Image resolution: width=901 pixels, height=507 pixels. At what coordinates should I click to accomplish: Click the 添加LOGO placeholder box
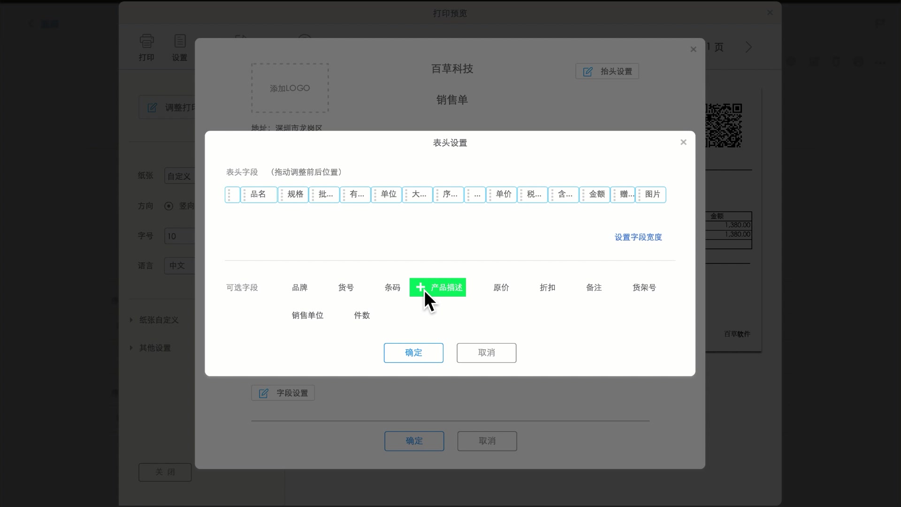(x=290, y=88)
